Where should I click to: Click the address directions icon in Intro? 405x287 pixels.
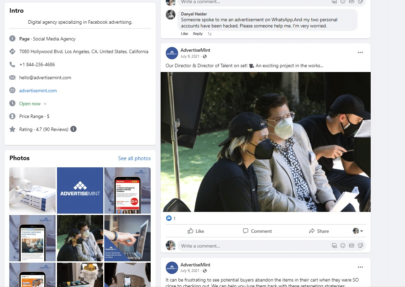tap(12, 51)
